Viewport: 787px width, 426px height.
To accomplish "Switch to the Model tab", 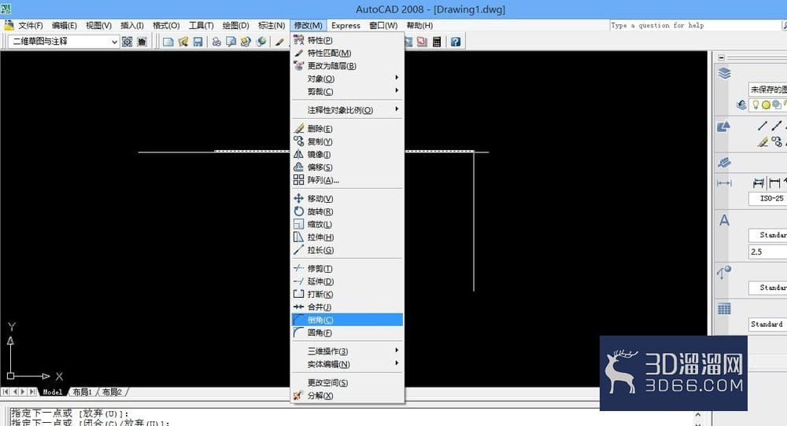I will pyautogui.click(x=53, y=392).
